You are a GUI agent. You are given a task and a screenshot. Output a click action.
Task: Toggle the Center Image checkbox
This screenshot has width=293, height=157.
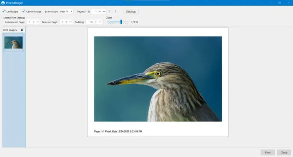pyautogui.click(x=23, y=11)
